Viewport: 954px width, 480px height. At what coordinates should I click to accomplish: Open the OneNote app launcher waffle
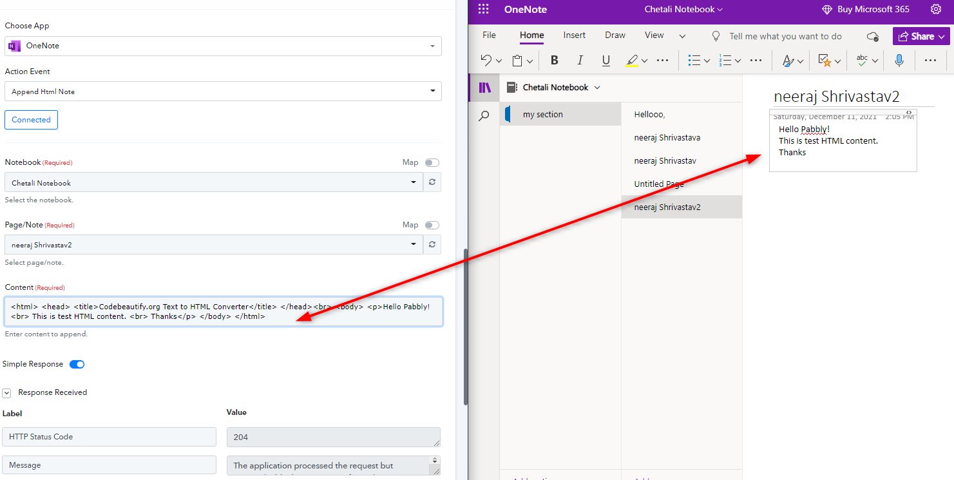point(483,9)
